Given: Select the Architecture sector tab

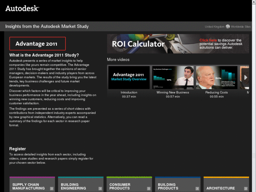Looking at the screenshot, I should click(226, 184).
